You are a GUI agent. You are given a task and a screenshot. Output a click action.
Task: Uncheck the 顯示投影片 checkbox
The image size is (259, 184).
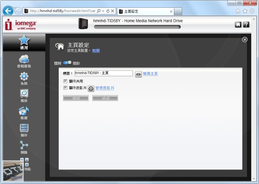click(x=65, y=88)
